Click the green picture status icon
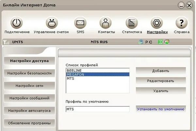Image resolution: width=196 pixels, height=131 pixels. 167,42
